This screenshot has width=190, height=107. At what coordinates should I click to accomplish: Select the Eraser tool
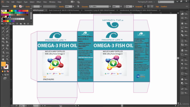(x=7, y=32)
